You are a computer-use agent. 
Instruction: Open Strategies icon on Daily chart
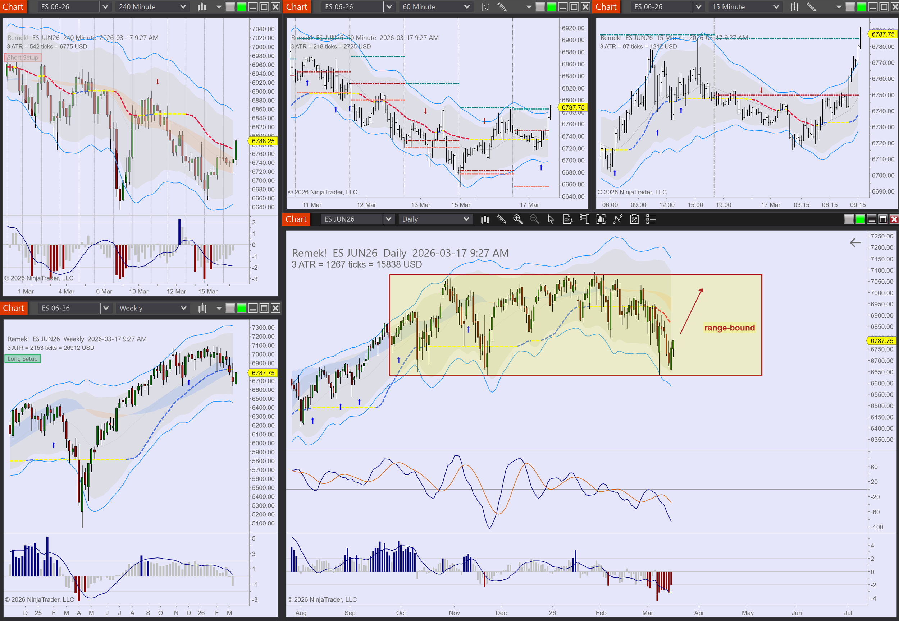[635, 219]
